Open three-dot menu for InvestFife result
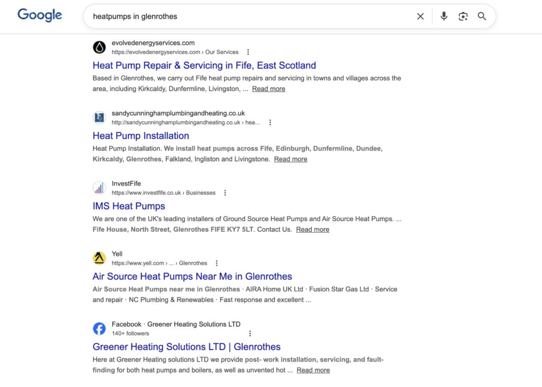Viewport: 542px width, 387px height. [225, 193]
